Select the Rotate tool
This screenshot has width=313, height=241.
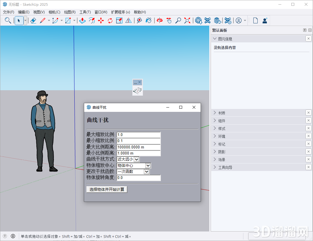tap(110, 20)
